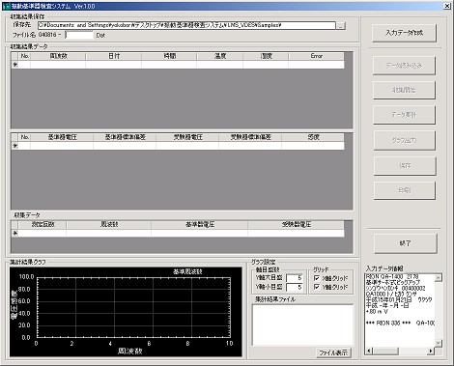Image resolution: width=454 pixels, height=366 pixels.
Task: Click 受験器電圧 header in the 収集データ table
Action: [297, 224]
